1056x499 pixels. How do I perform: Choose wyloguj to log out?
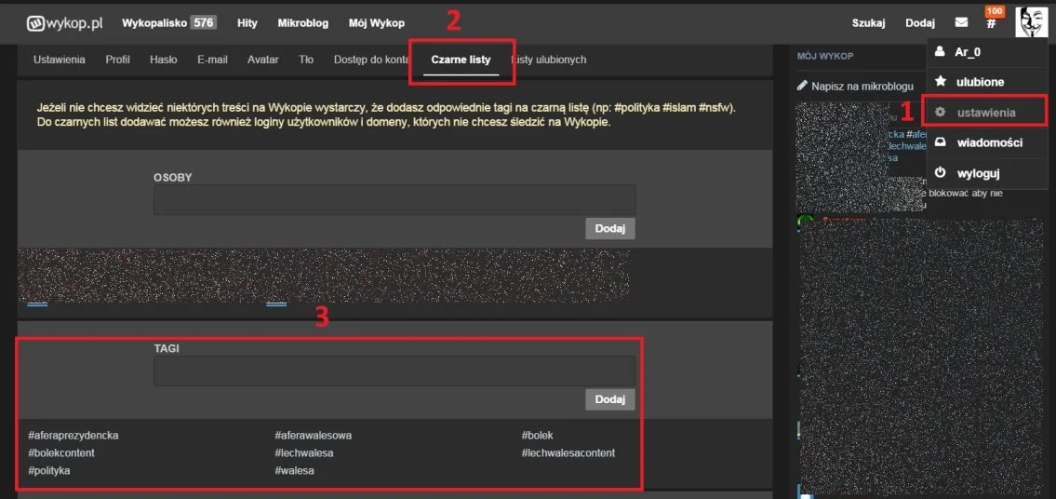[977, 173]
